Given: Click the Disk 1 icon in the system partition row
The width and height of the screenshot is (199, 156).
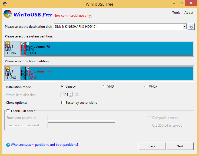Looking at the screenshot, I should (8, 43).
